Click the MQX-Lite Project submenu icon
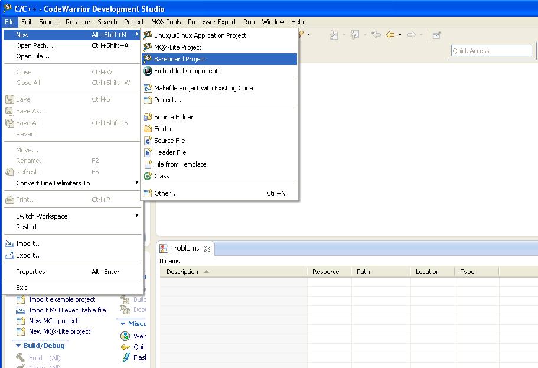 click(x=148, y=47)
